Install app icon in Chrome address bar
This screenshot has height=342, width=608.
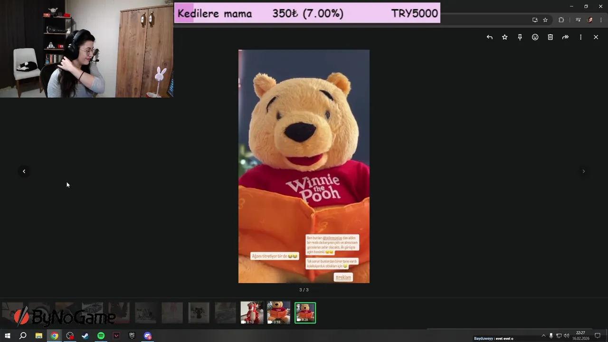point(535,20)
